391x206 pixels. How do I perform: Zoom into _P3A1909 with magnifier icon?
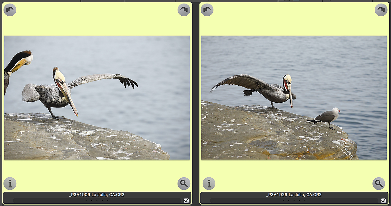click(184, 184)
